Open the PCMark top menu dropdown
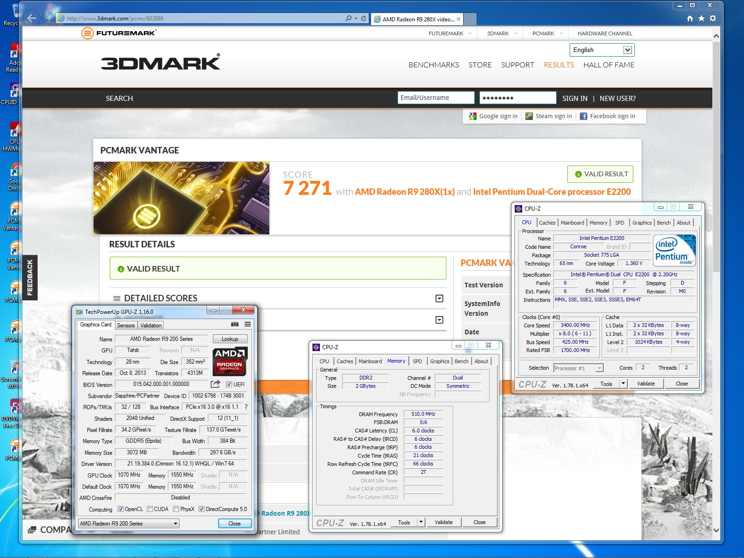744x558 pixels. pos(547,33)
